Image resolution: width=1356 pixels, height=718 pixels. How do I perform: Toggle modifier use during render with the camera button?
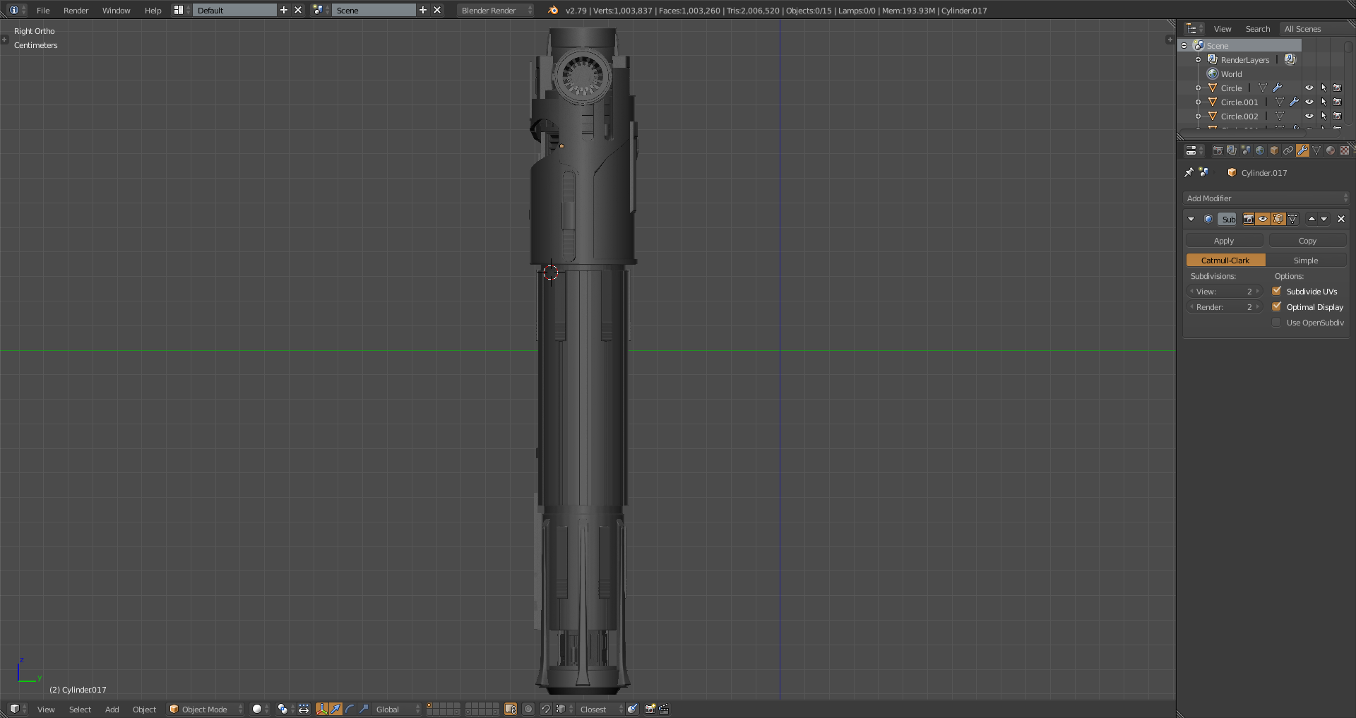click(x=1249, y=219)
